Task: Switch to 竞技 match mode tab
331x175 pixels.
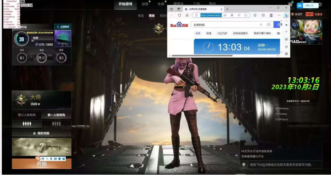Action: coord(152,16)
